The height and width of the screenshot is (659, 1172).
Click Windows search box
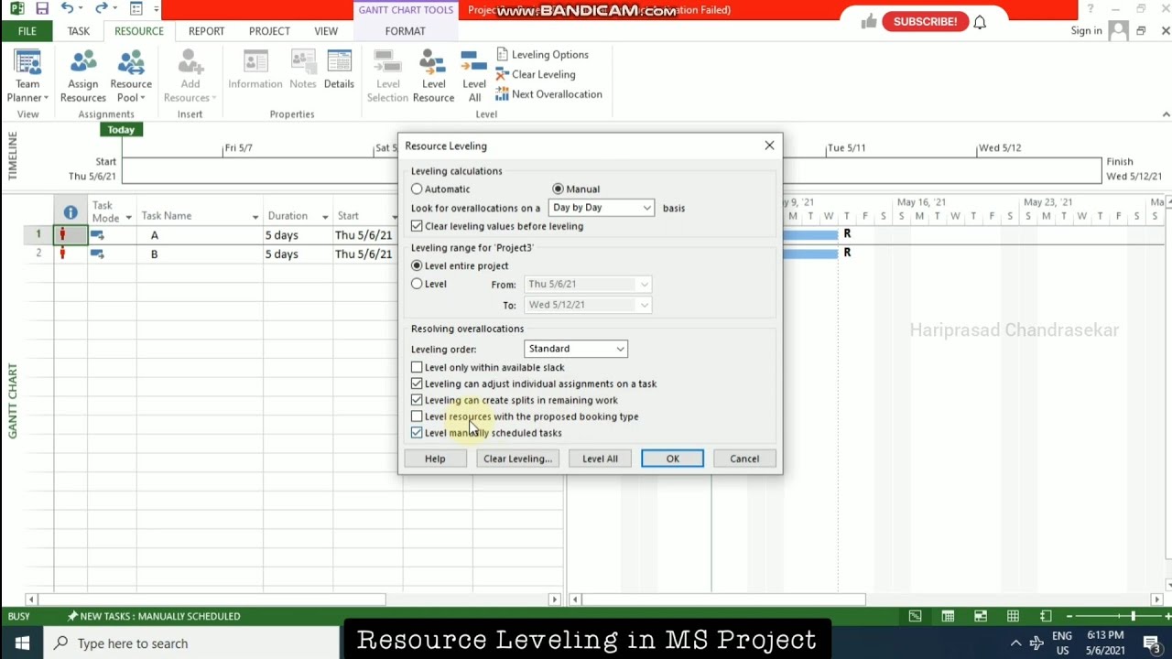(x=192, y=643)
